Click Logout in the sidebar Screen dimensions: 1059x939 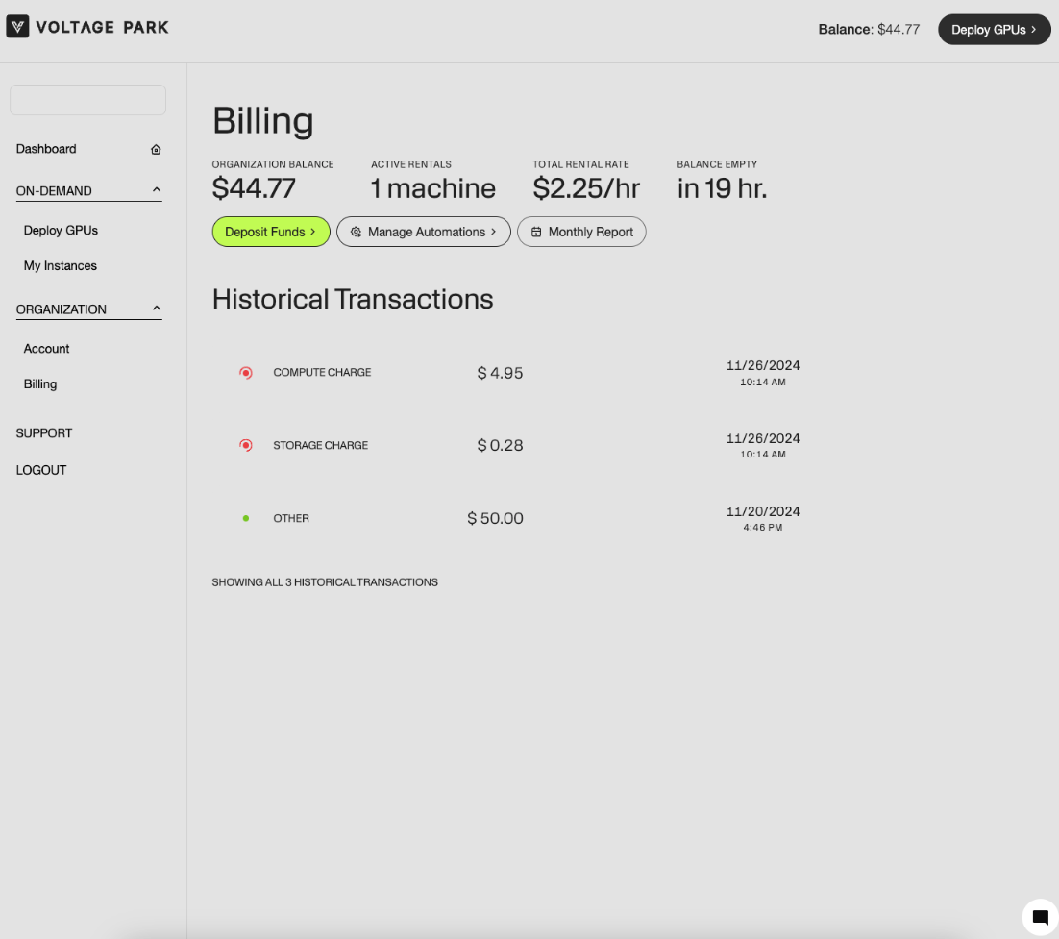41,471
